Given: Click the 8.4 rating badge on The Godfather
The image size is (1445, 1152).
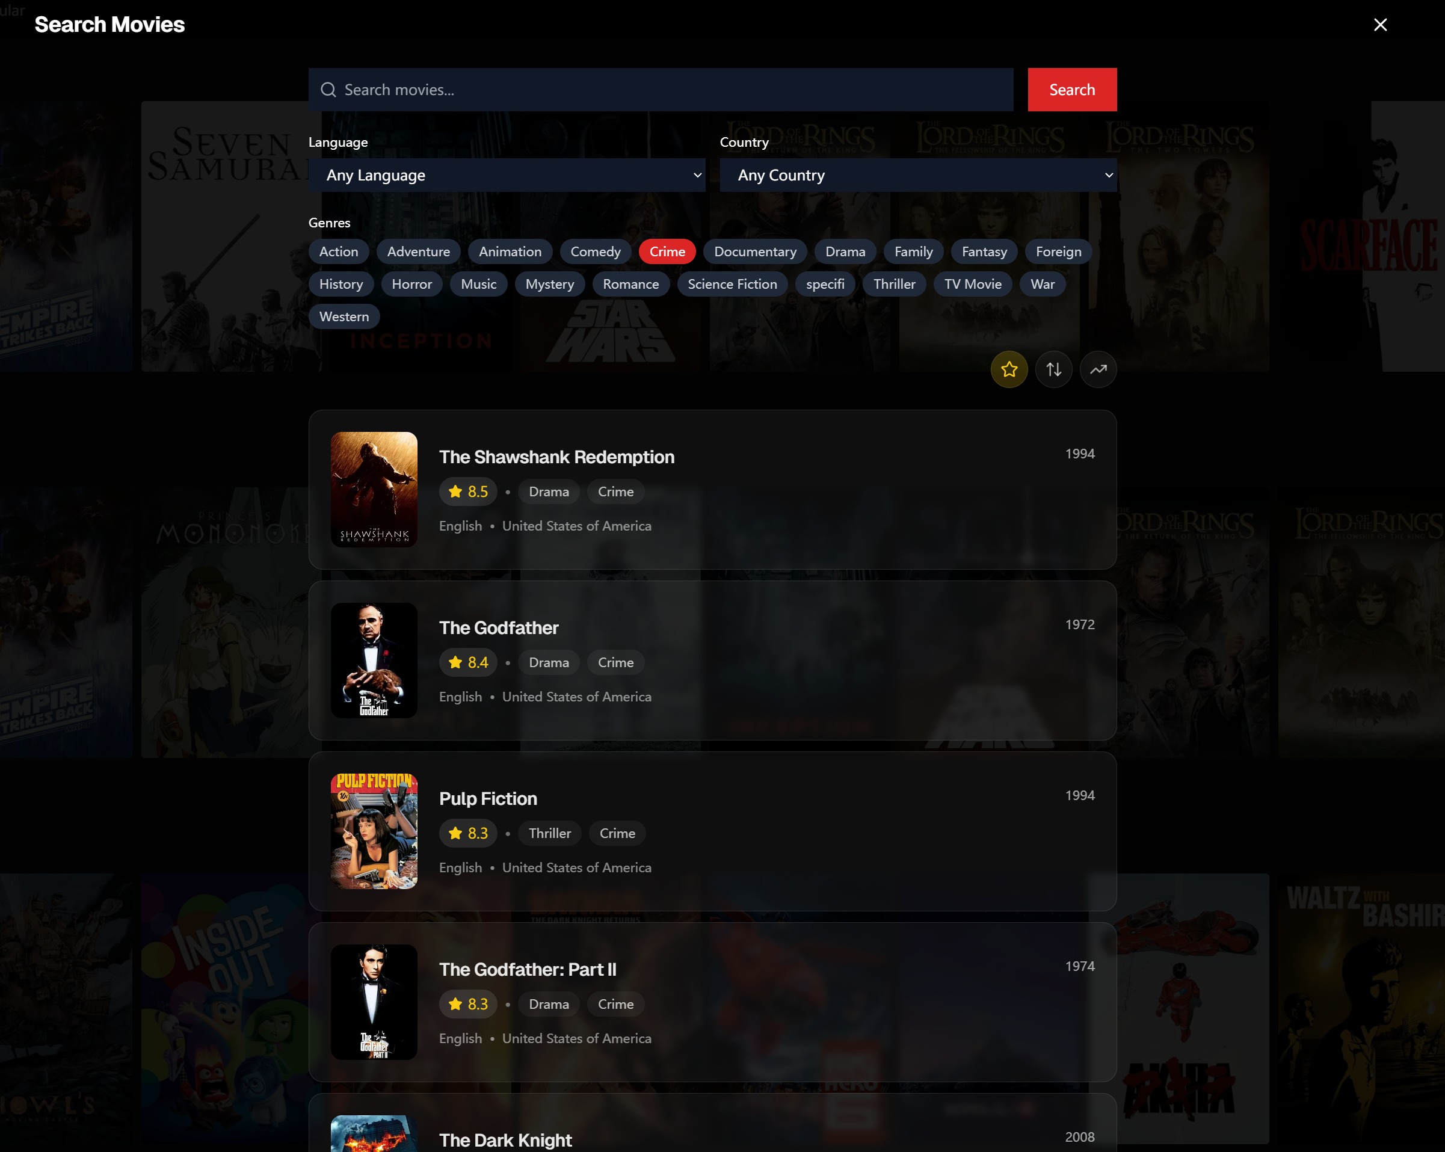Looking at the screenshot, I should [x=468, y=663].
